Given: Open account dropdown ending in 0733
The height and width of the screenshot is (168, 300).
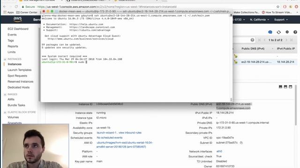Looking at the screenshot, I should tap(239, 20).
